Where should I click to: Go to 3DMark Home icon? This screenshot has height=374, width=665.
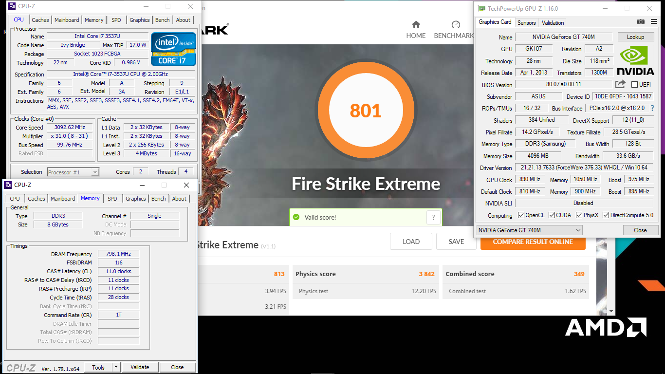point(416,25)
